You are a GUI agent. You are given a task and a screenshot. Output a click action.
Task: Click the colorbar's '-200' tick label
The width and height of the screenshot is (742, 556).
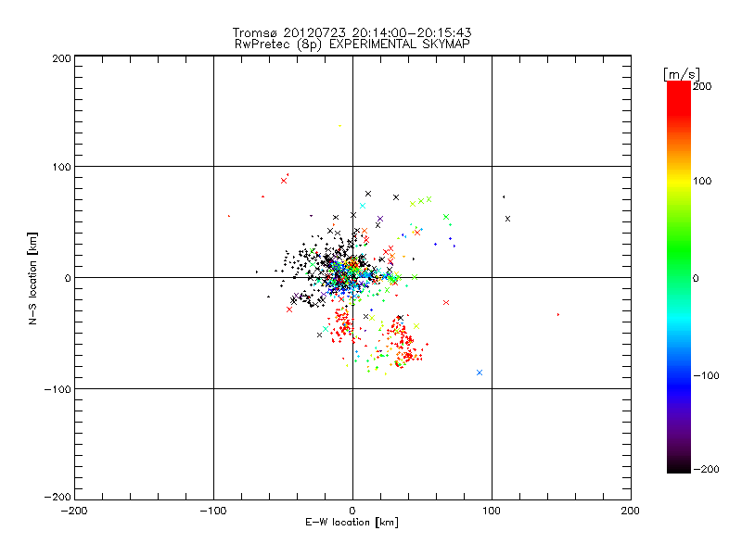[x=707, y=470]
